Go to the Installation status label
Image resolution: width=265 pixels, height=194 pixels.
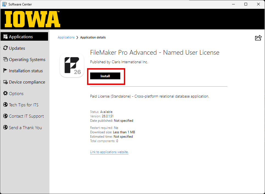tap(26, 71)
